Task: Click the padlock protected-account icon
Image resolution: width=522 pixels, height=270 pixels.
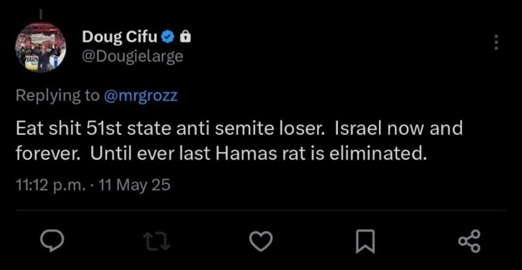Action: [x=185, y=37]
